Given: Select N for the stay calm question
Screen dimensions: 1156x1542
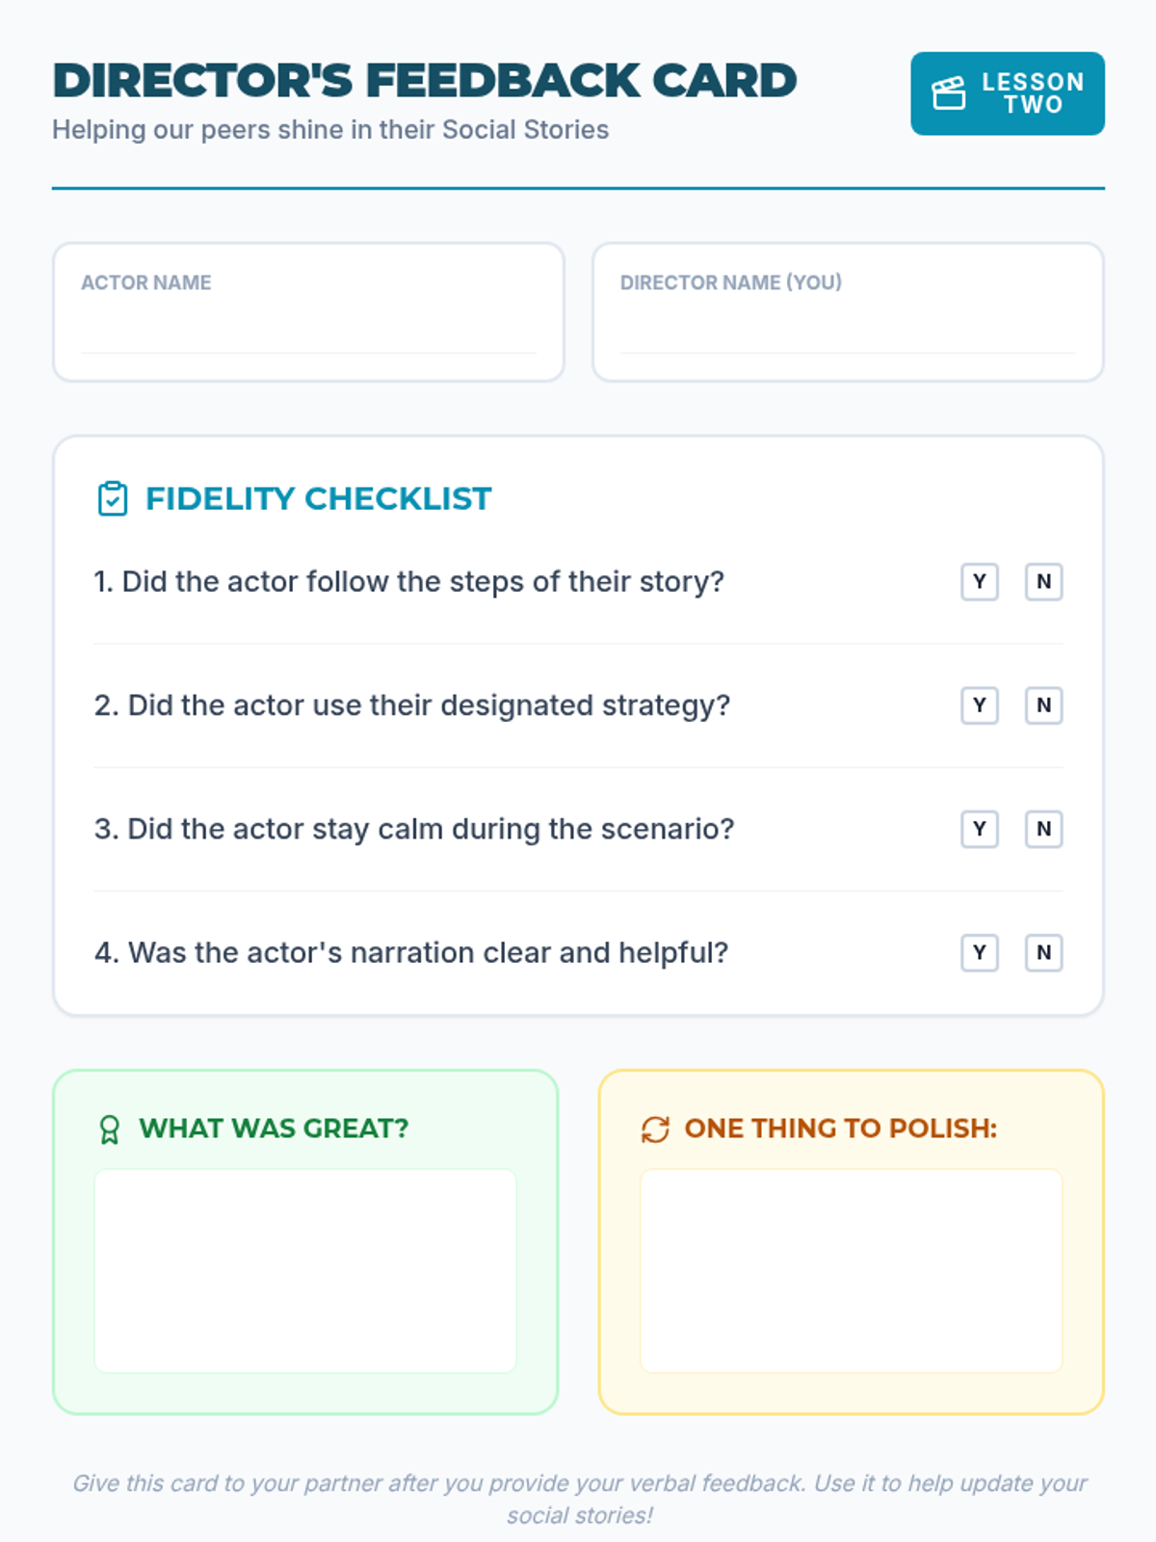Looking at the screenshot, I should [x=1043, y=829].
